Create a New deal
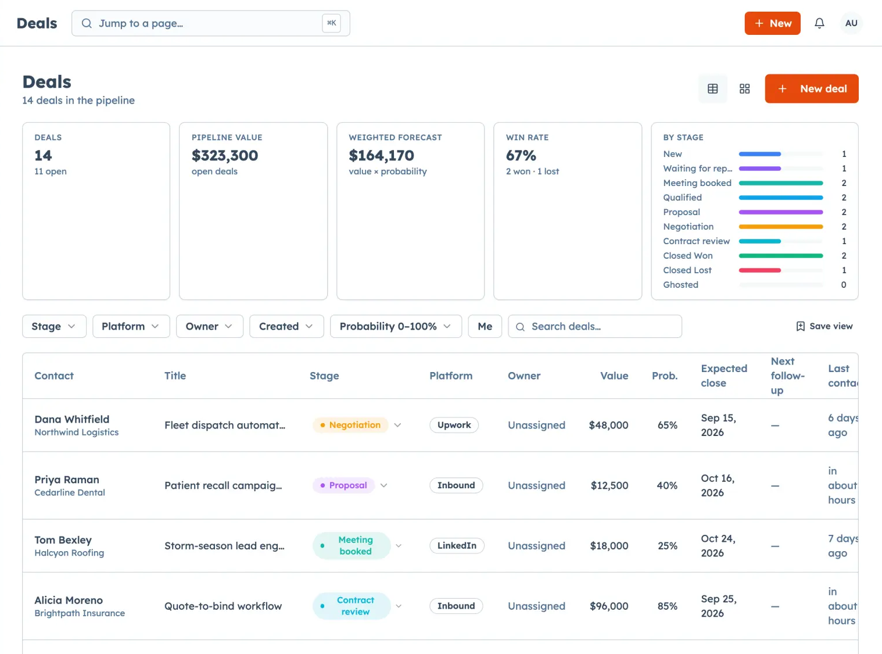The height and width of the screenshot is (654, 882). tap(811, 89)
